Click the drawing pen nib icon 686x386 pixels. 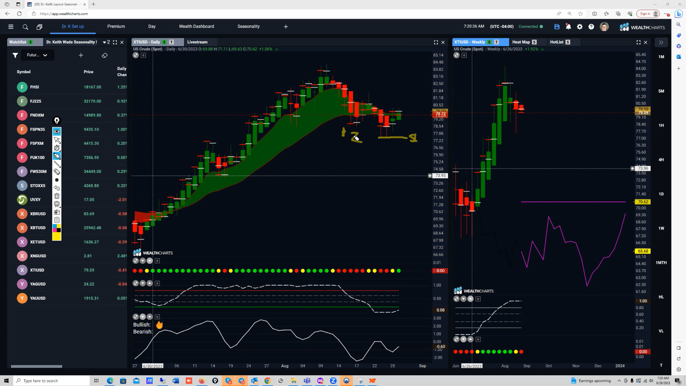click(x=57, y=121)
